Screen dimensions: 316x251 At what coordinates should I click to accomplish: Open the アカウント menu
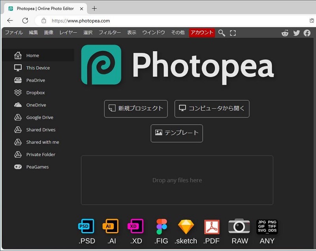202,33
